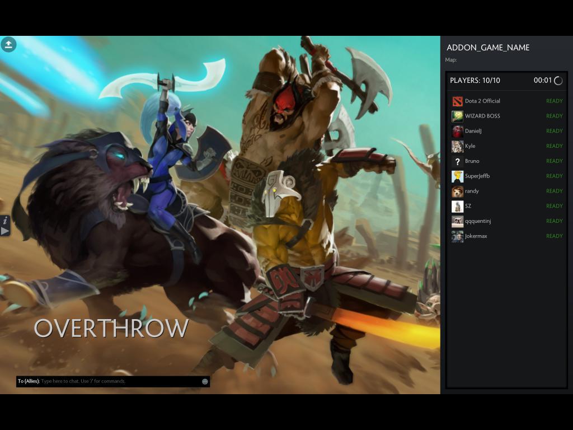Click the PLAYERS: 10/10 counter
This screenshot has width=573, height=430.
tap(475, 81)
